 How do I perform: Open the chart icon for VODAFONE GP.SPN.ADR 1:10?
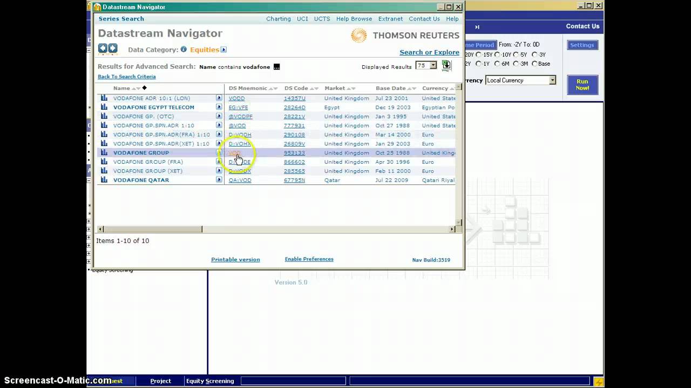(104, 126)
